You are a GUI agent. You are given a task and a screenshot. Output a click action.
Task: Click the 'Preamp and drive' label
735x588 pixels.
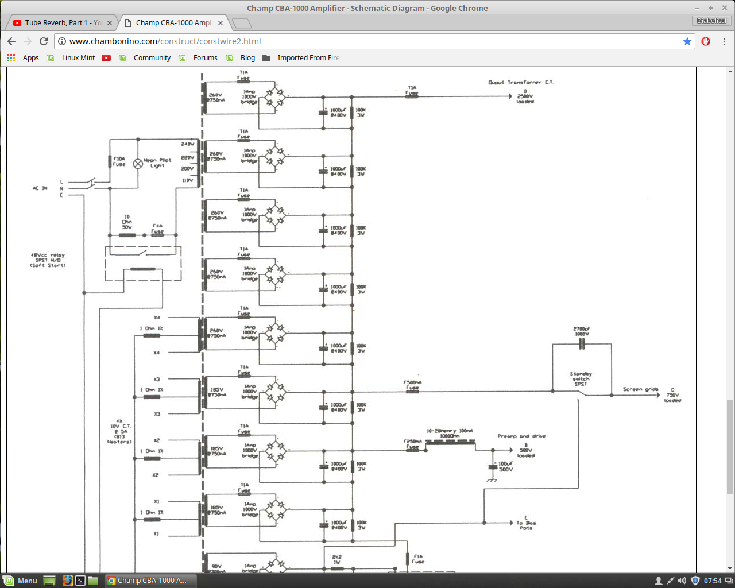(x=521, y=436)
